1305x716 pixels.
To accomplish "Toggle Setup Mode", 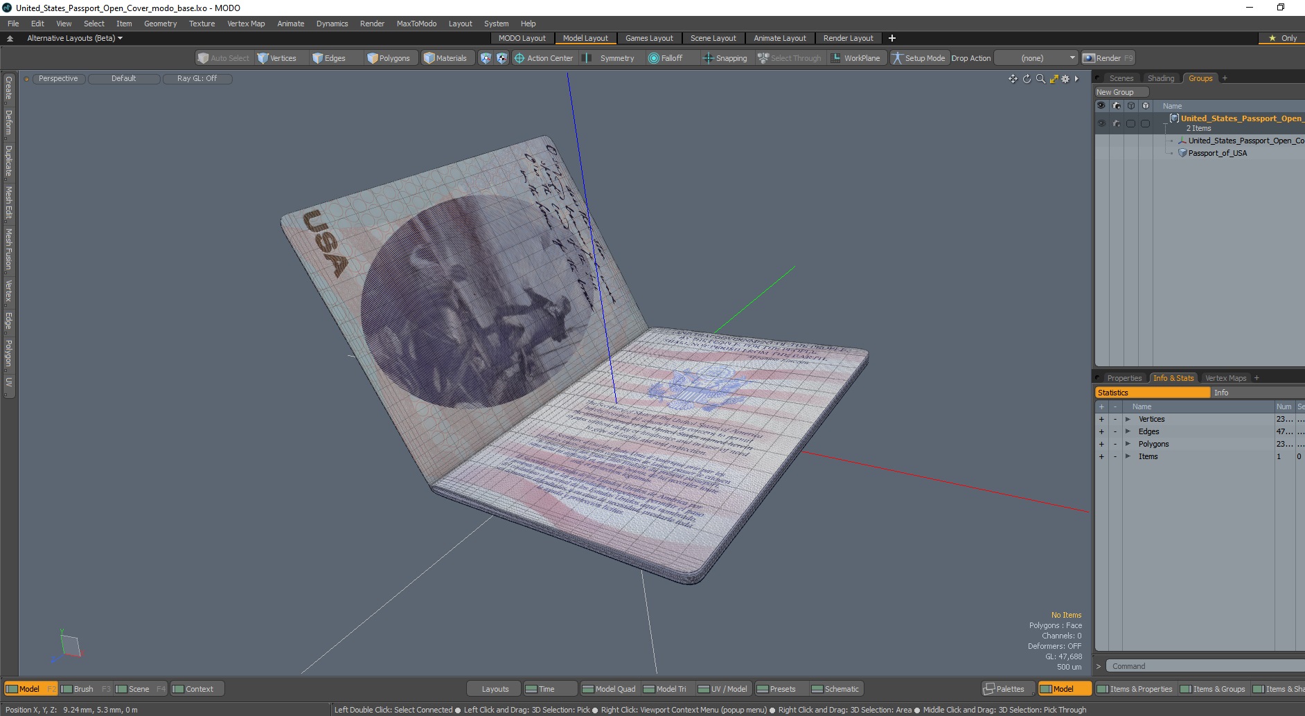I will 918,58.
